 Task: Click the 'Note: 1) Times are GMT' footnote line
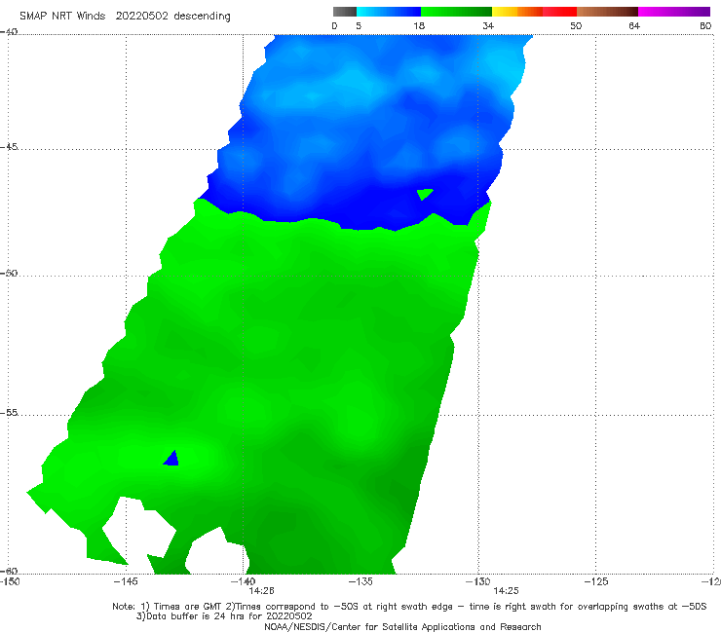coord(409,607)
